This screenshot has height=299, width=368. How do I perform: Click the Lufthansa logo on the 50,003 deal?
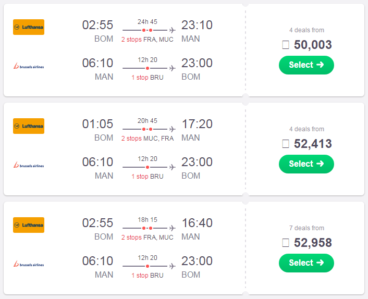29,27
